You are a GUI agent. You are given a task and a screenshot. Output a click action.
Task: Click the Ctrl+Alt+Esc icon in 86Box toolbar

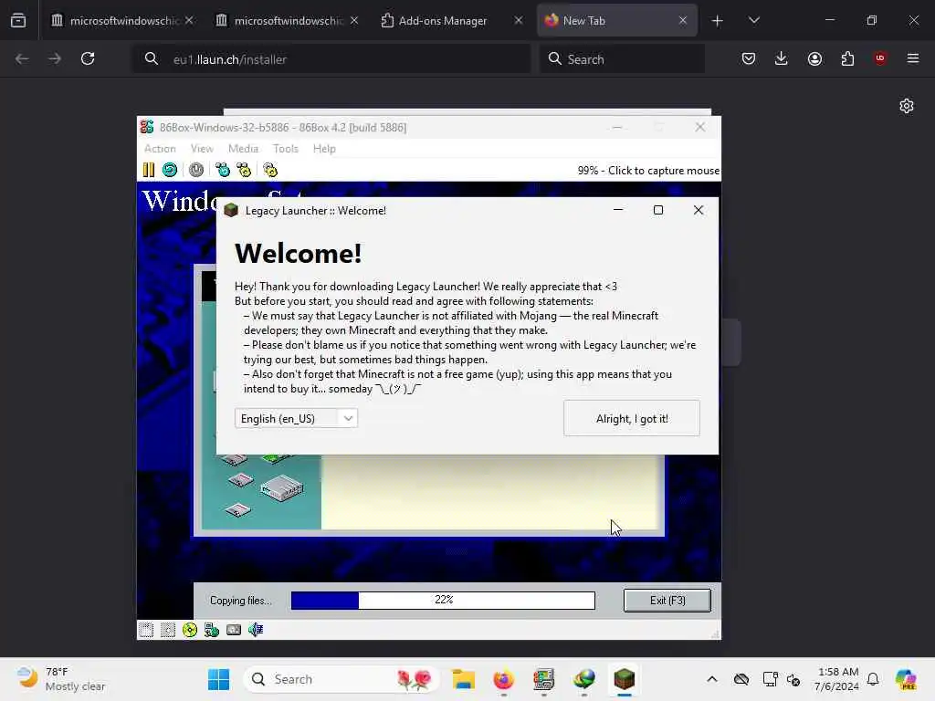244,171
